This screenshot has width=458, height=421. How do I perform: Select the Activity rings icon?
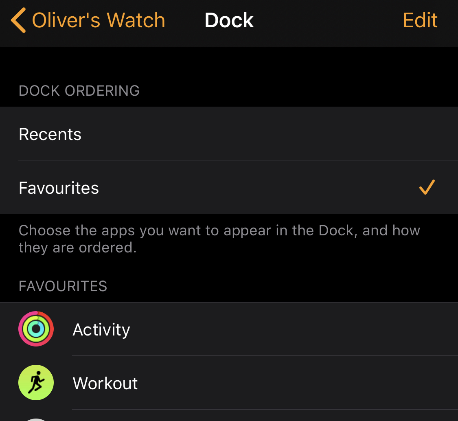click(36, 329)
